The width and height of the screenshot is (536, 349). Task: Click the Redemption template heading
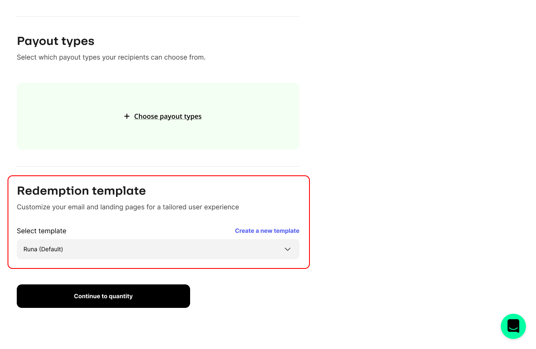point(81,191)
